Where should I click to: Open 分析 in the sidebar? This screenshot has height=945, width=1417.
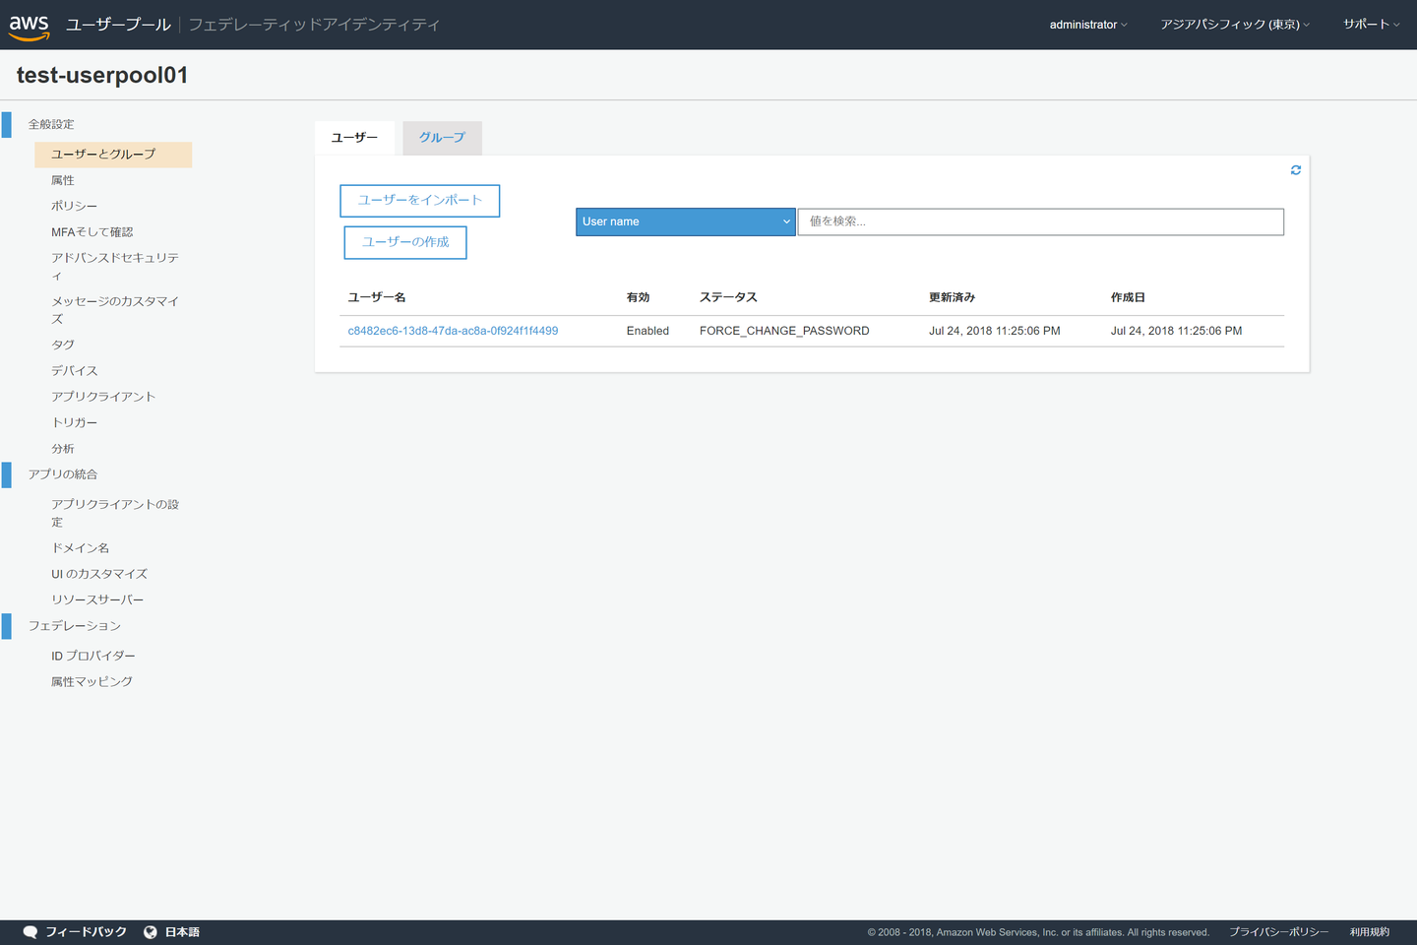(63, 449)
